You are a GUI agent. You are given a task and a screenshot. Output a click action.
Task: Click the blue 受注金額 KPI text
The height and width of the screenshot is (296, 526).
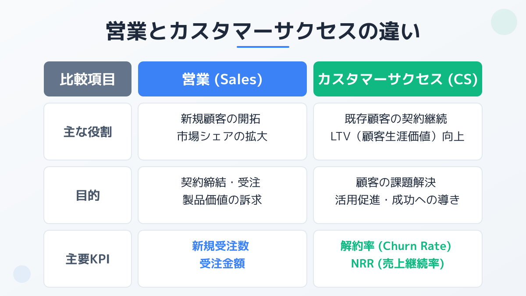click(222, 264)
